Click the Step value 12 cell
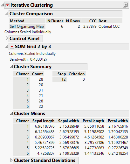130x164 pixels. 59,79
